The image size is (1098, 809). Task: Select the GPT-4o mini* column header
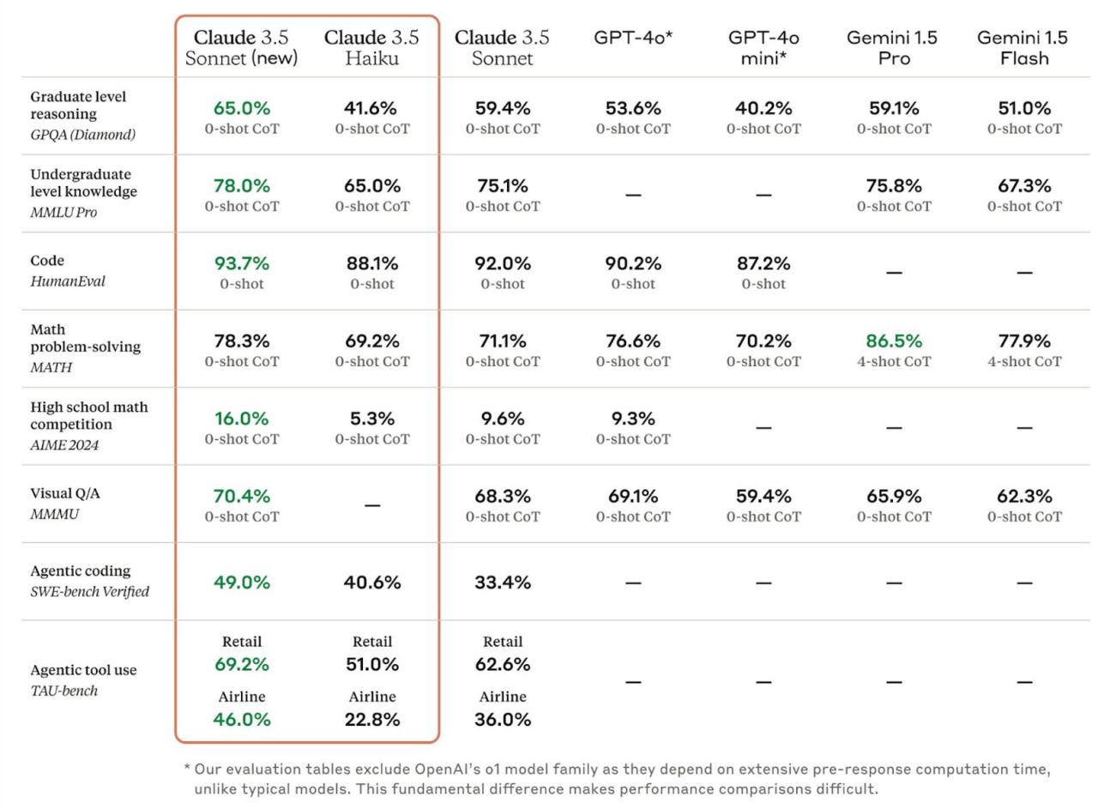[763, 48]
